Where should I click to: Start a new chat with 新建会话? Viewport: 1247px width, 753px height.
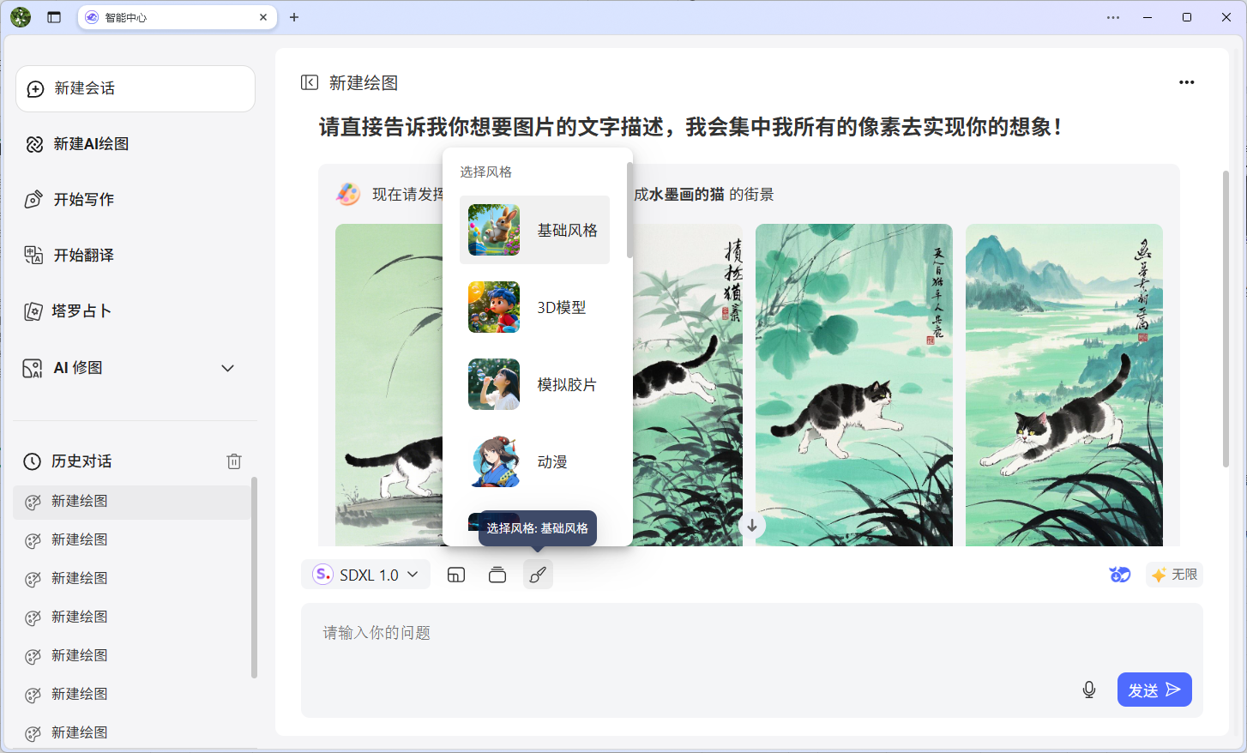coord(136,88)
